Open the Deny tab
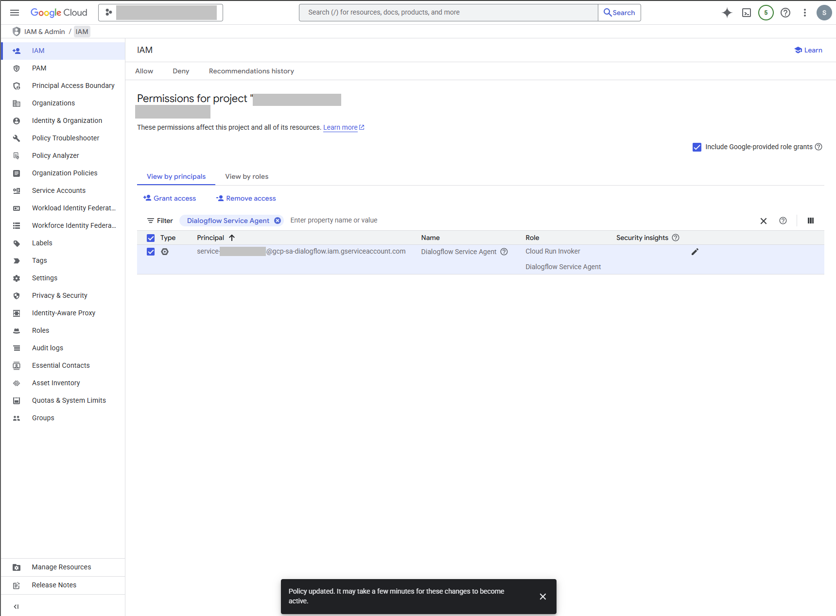 click(x=180, y=71)
